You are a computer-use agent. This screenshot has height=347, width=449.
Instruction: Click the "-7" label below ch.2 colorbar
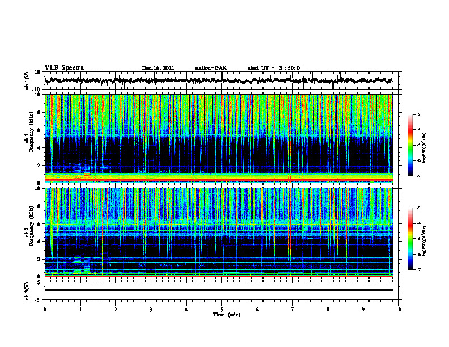pyautogui.click(x=418, y=269)
